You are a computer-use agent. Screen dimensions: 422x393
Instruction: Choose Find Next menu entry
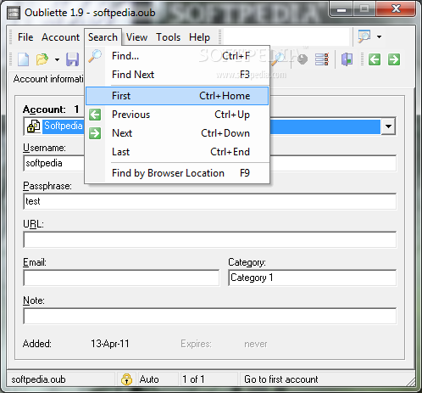(x=177, y=75)
